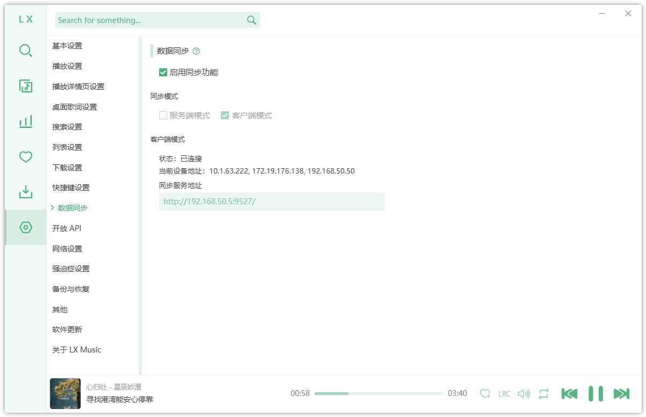Image resolution: width=646 pixels, height=417 pixels.
Task: Edit the 同步服务地址 URL field
Action: pyautogui.click(x=272, y=202)
